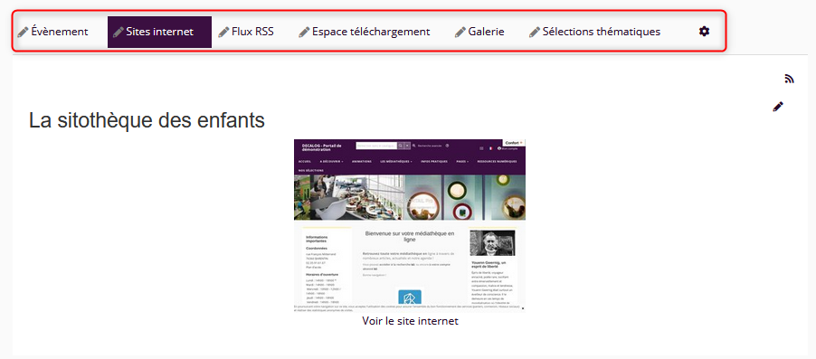Click the DECALOG portal screenshot thumbnail
The width and height of the screenshot is (816, 359).
pos(410,226)
